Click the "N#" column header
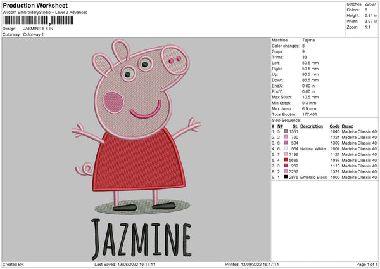Screen dimensions: 380x269 [x=280, y=126]
